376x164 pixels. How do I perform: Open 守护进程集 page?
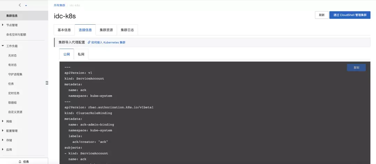[15, 74]
